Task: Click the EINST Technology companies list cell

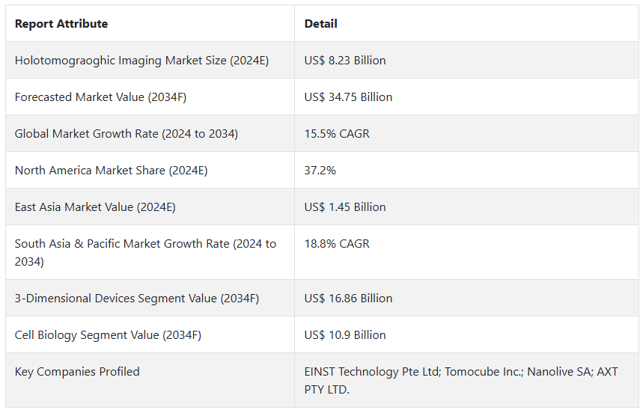Action: click(461, 380)
